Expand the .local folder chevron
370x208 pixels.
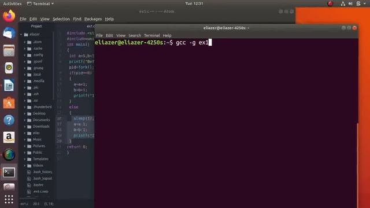tap(24, 75)
